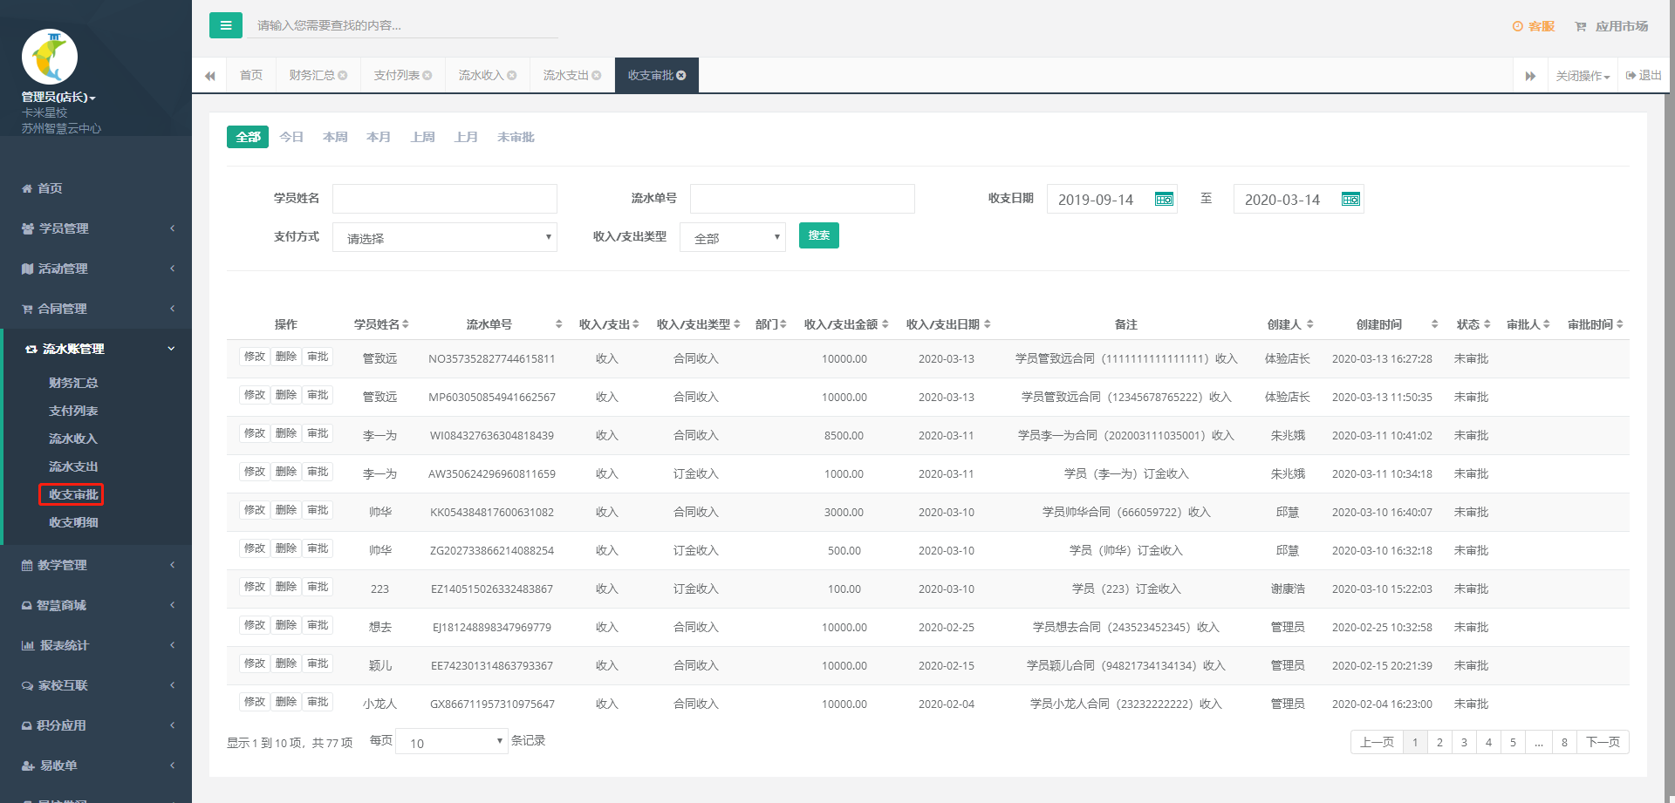Select the 本周 filter tab
The image size is (1675, 803).
coord(335,137)
